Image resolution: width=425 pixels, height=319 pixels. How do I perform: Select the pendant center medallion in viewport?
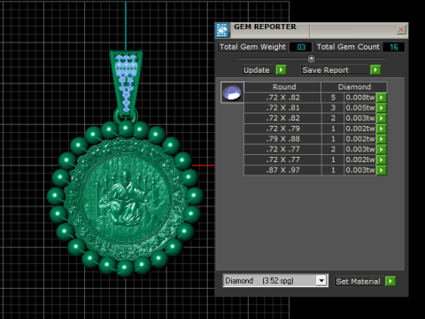(126, 198)
